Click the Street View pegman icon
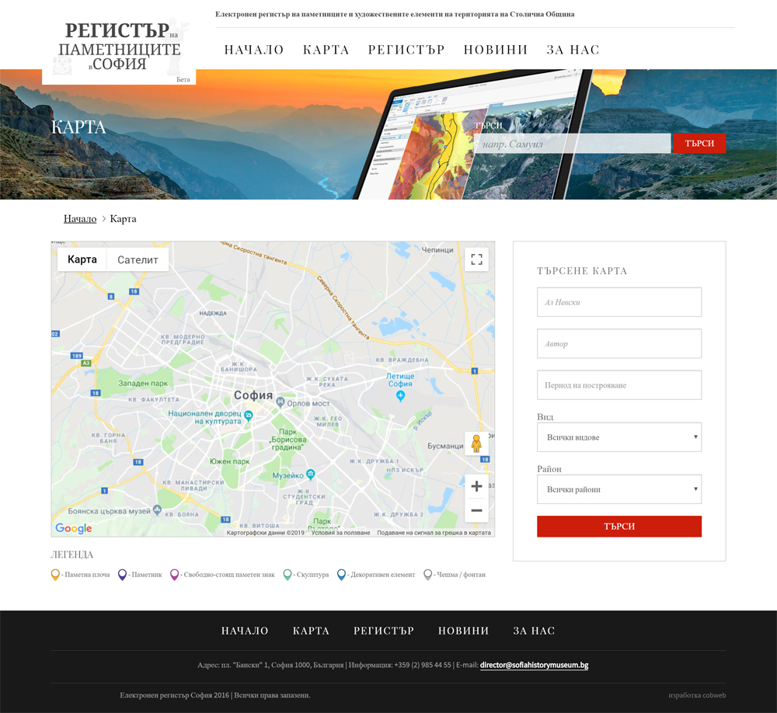Image resolution: width=777 pixels, height=713 pixels. point(476,443)
